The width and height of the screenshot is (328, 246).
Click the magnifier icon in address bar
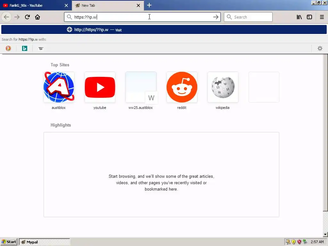pos(70,17)
